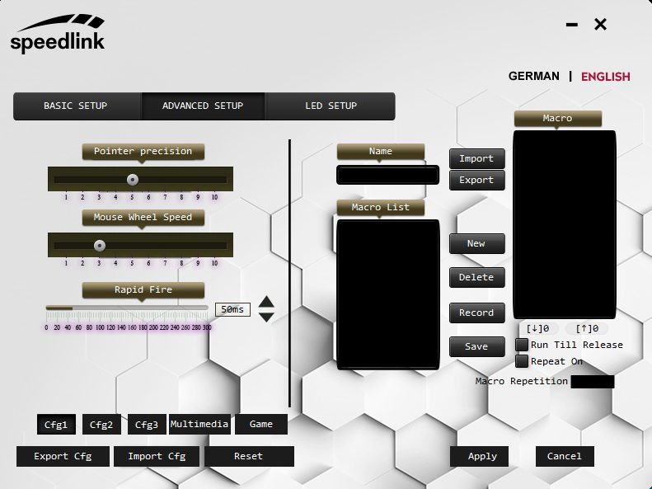Click the Rapid Fire decrease down arrow
This screenshot has height=489, width=652.
[x=266, y=317]
